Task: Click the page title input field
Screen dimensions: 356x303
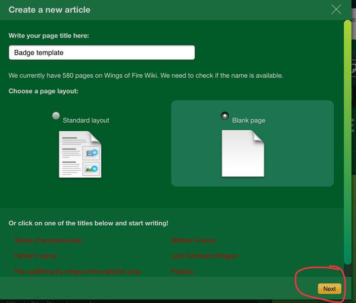Action: coord(102,53)
